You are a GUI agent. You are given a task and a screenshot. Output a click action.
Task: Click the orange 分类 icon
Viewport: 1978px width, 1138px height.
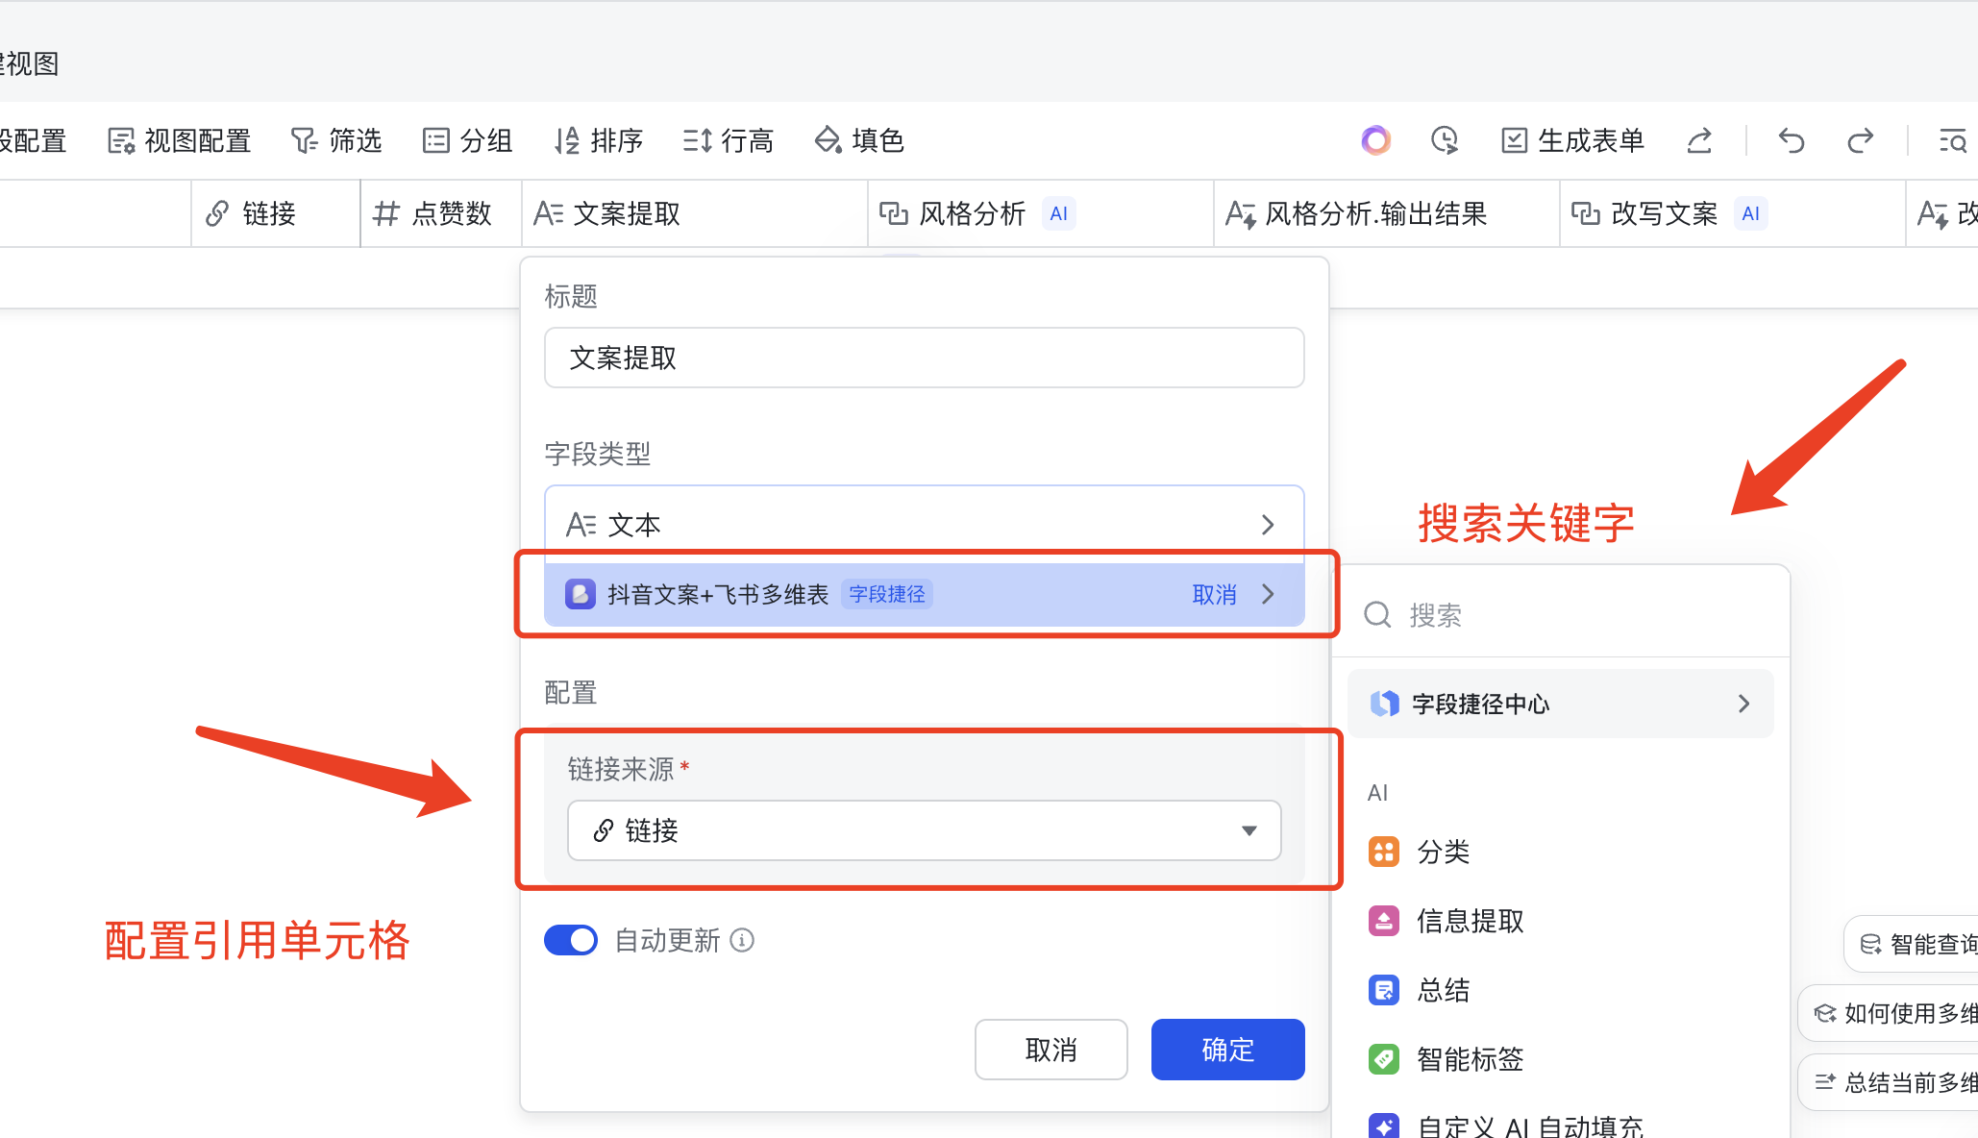1384,852
